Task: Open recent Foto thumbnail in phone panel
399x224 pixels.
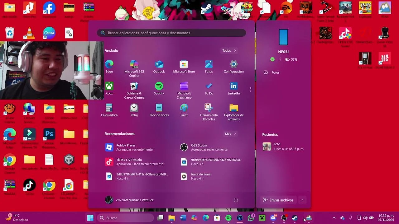Action: [267, 147]
